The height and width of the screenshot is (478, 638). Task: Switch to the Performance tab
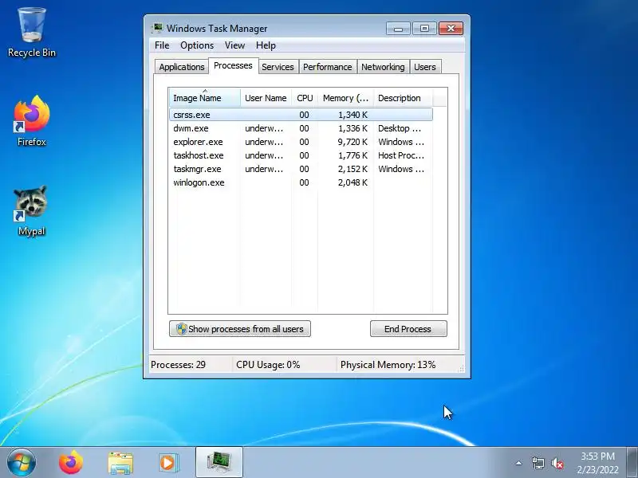click(x=328, y=67)
